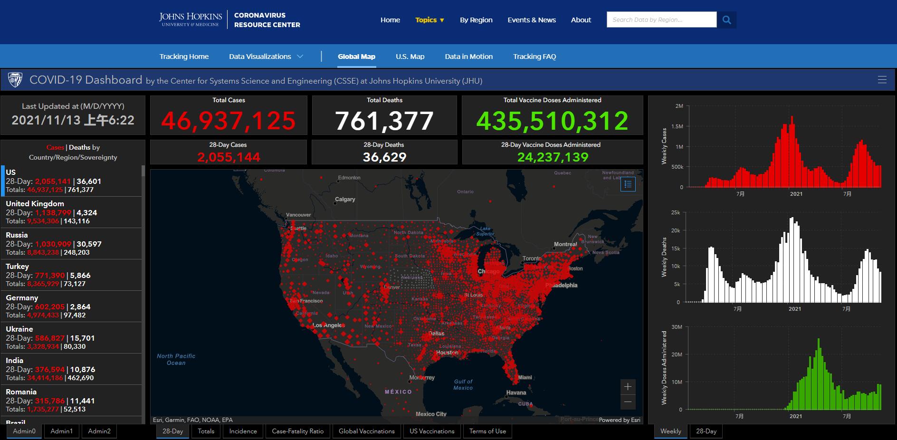Viewport: 897px width, 440px height.
Task: Zoom out on the map
Action: [628, 402]
